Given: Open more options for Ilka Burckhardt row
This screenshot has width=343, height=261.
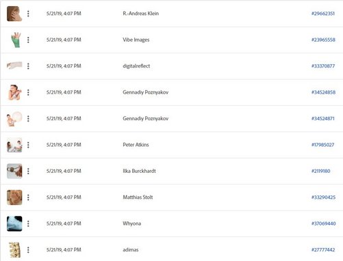Looking at the screenshot, I should [28, 171].
